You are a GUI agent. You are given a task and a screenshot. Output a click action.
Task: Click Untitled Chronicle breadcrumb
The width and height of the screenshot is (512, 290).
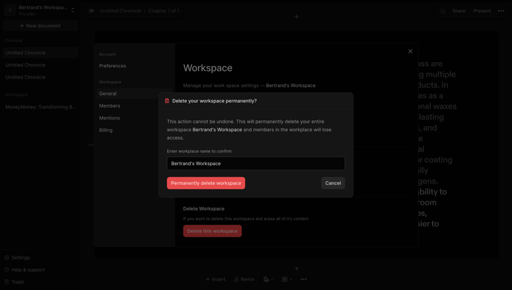coord(120,11)
